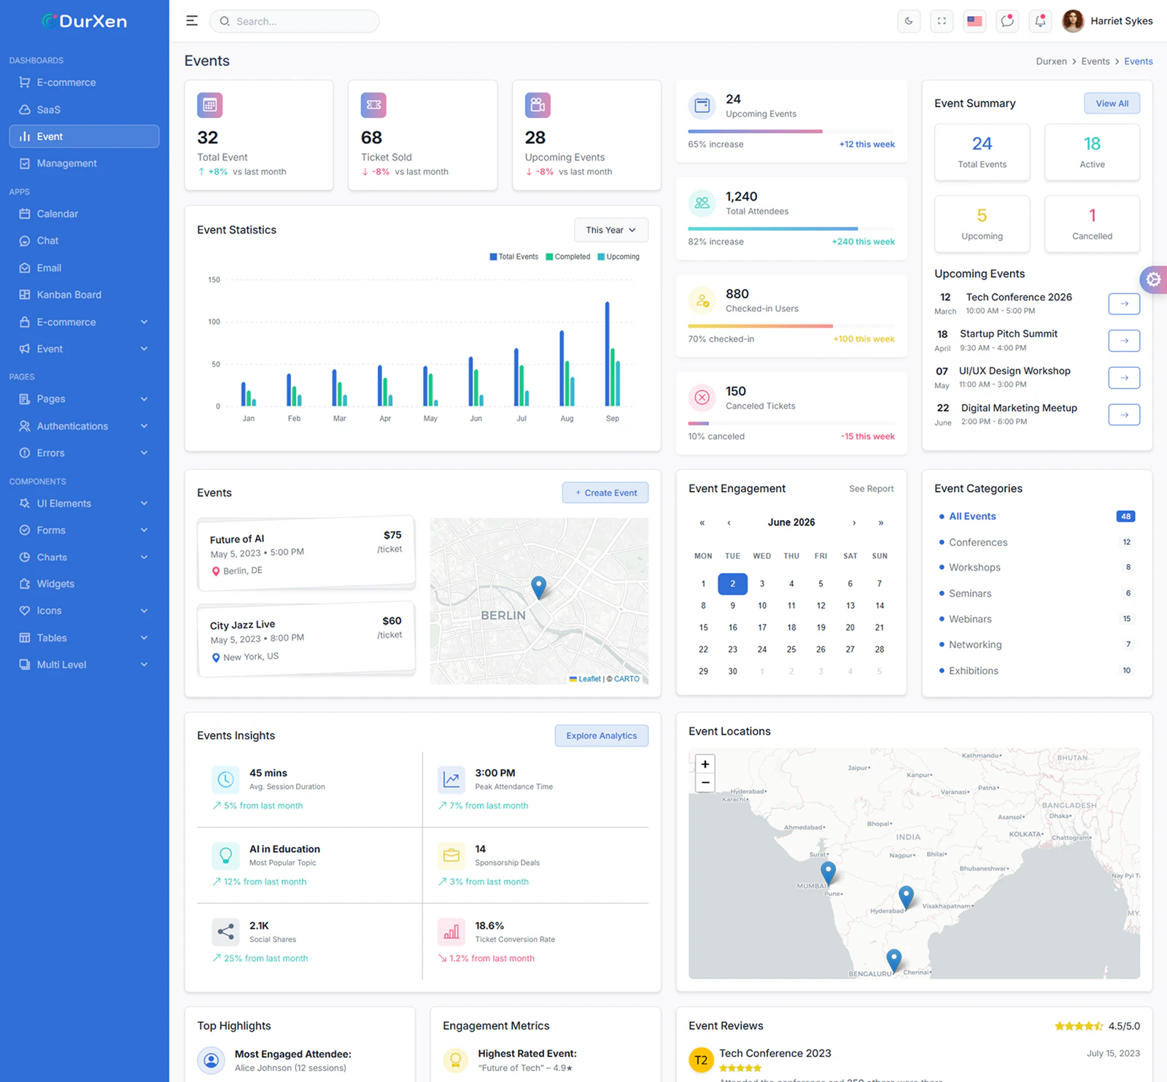Screen dimensions: 1167x1082
Task: Enter fullscreen mode via header icon
Action: pos(942,21)
